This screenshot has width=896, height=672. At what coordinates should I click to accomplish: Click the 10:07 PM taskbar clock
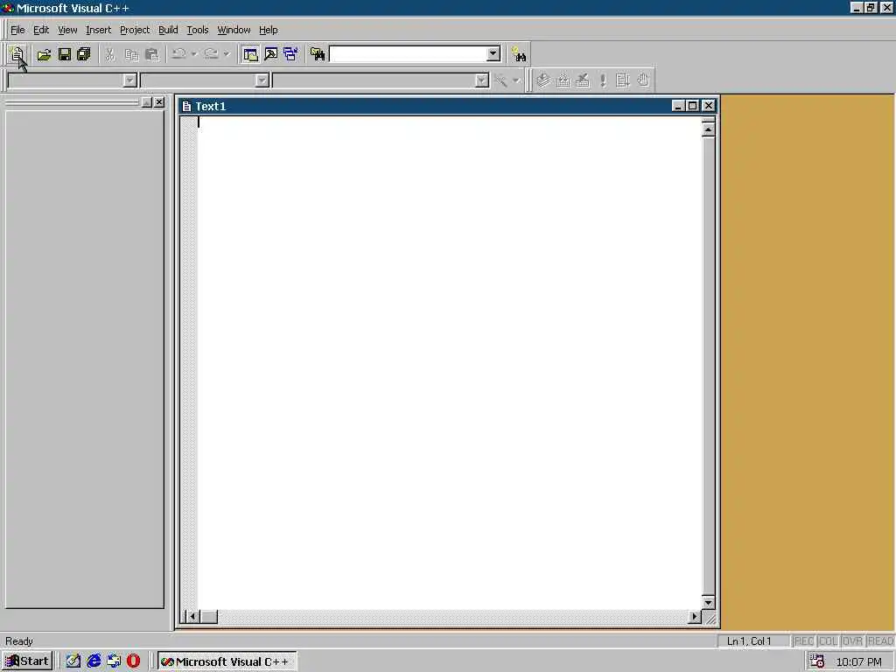click(x=859, y=661)
